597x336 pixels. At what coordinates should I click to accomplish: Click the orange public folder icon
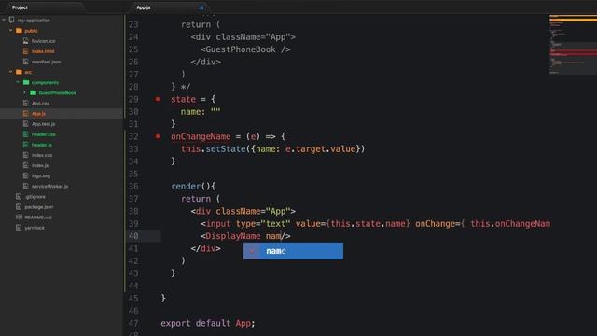click(19, 31)
